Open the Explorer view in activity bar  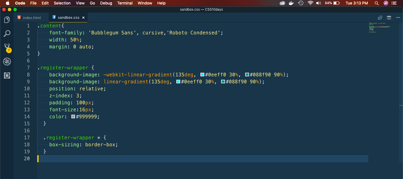(7, 20)
